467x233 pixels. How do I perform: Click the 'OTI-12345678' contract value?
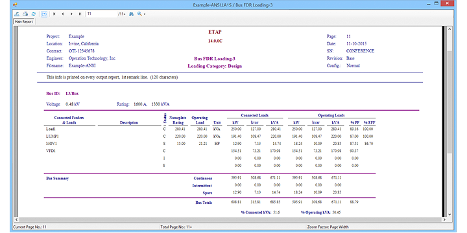point(82,51)
